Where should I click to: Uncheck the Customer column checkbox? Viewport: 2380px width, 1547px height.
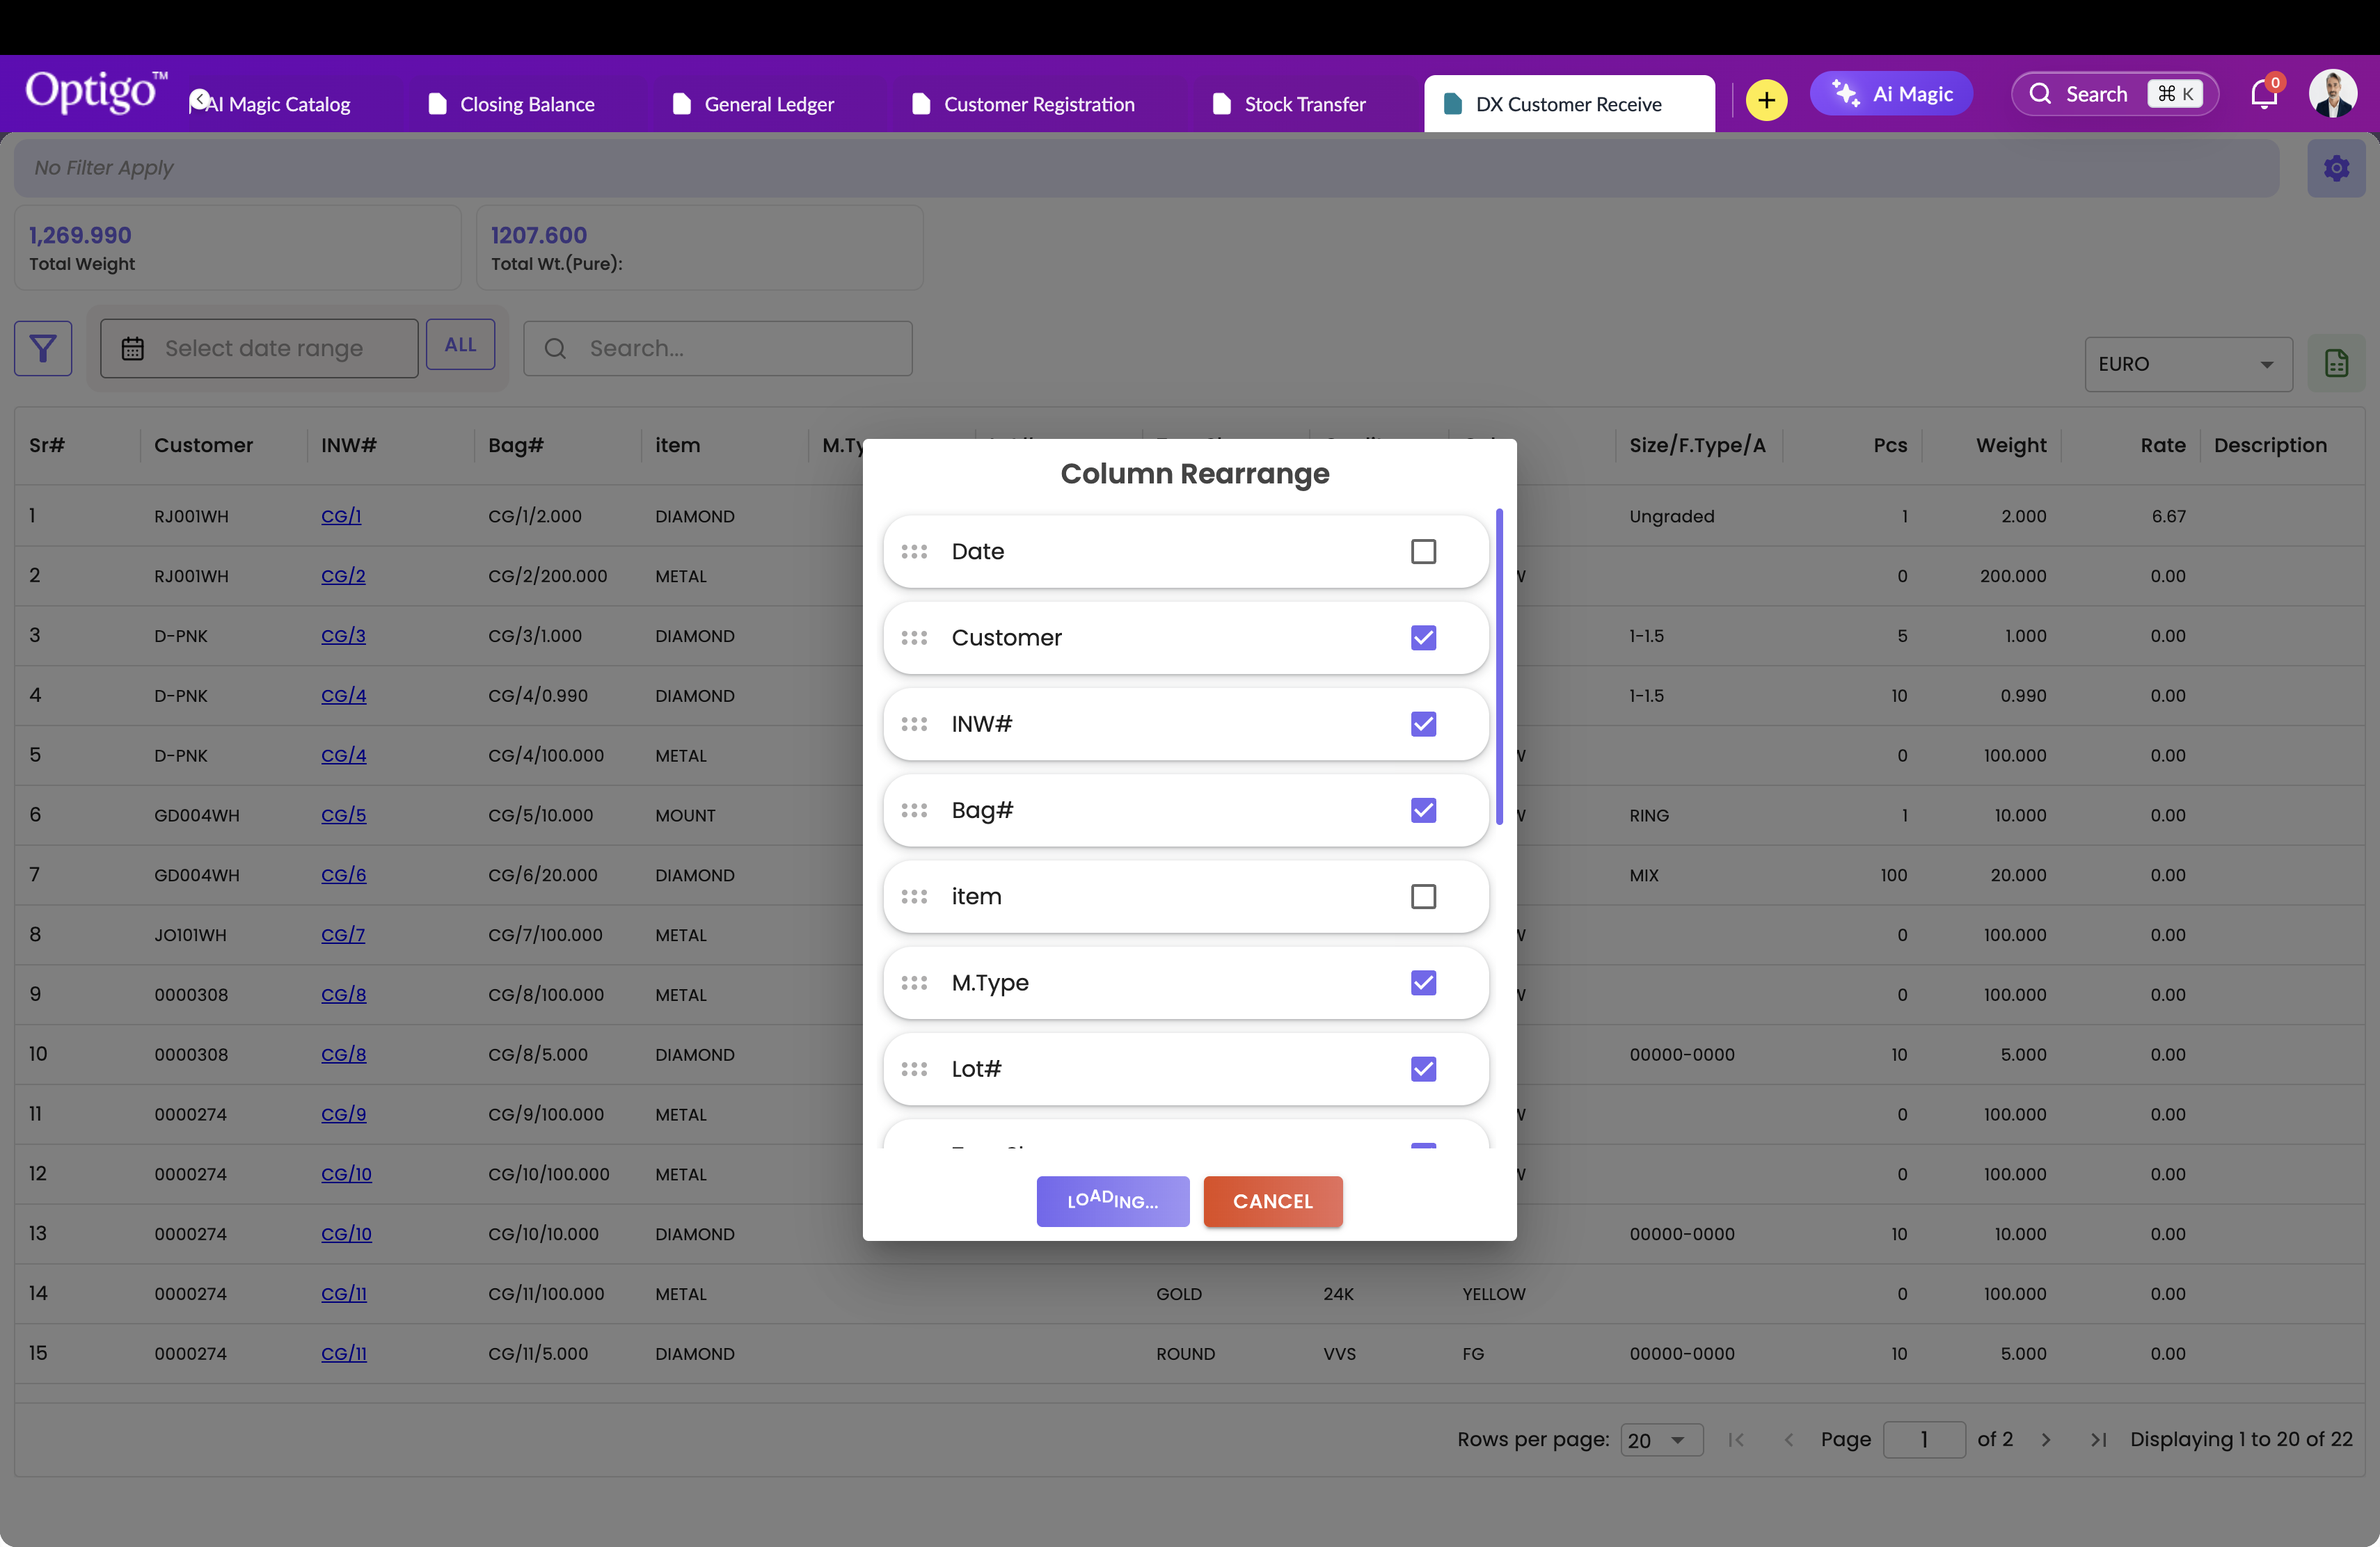point(1423,638)
